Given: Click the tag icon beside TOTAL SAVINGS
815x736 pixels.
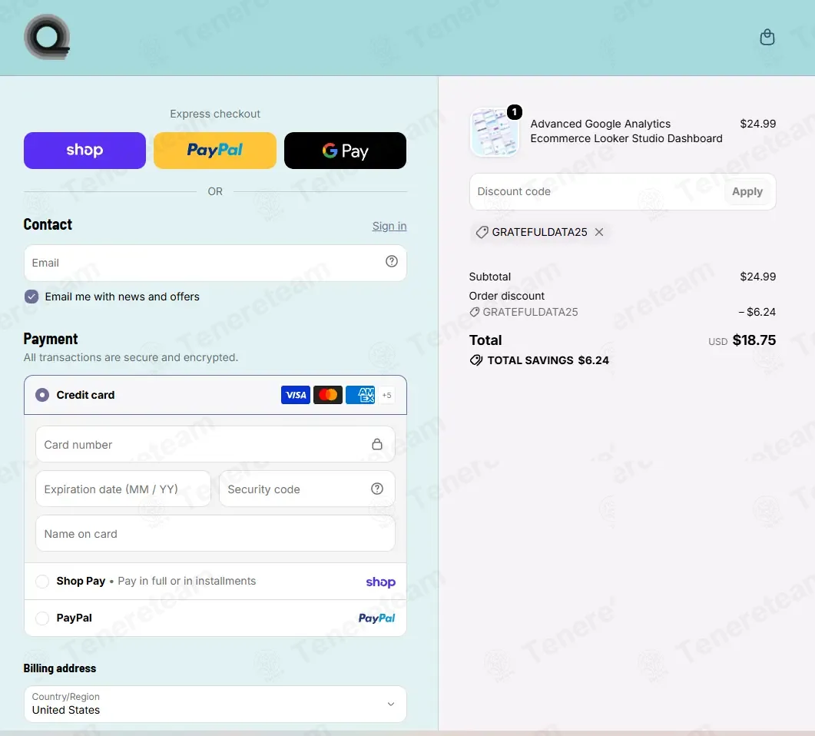Looking at the screenshot, I should [x=475, y=360].
